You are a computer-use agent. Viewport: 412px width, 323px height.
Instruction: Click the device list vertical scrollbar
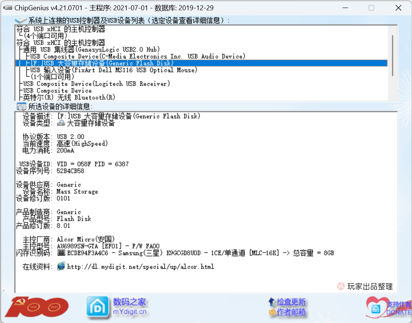[x=393, y=55]
